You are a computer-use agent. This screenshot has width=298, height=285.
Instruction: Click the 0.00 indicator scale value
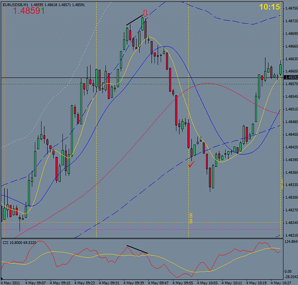point(288,271)
